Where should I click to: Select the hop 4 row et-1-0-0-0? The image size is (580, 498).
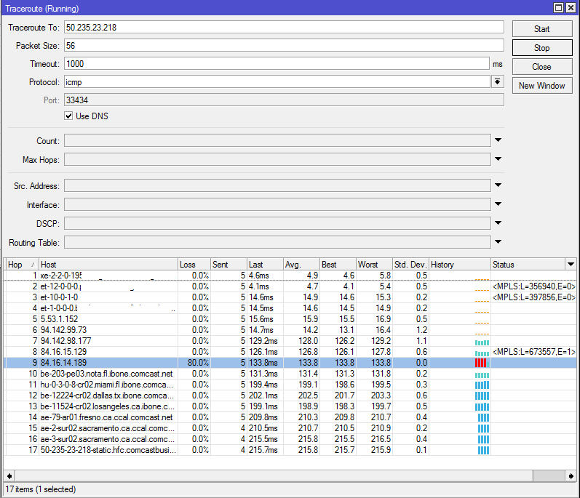tap(290, 308)
